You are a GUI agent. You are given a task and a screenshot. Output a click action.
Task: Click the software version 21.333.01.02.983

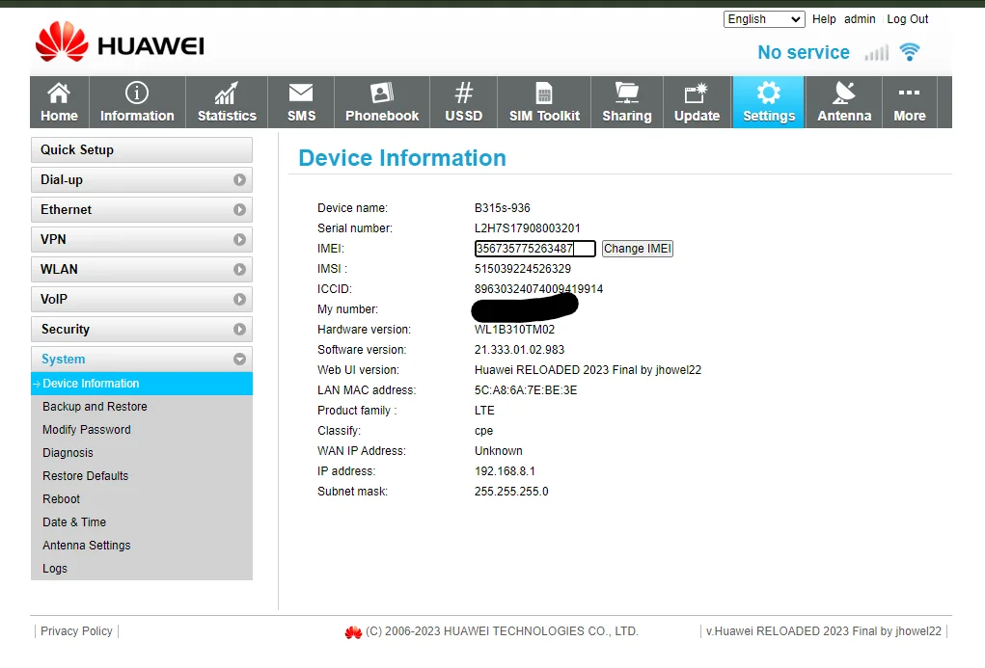519,350
